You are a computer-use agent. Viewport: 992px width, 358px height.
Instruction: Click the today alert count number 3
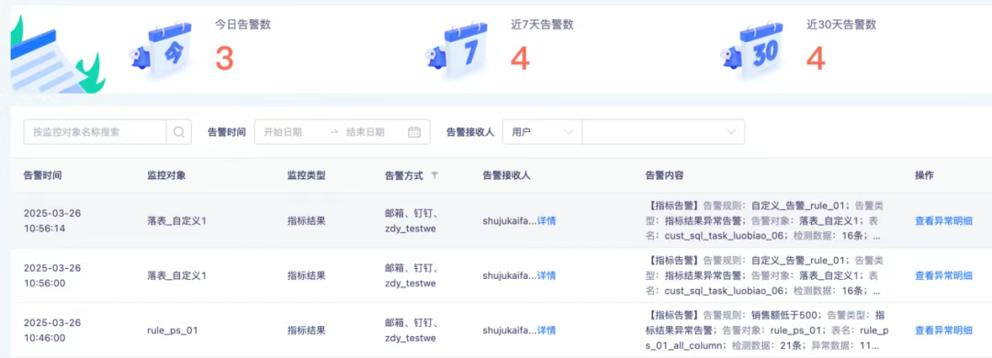click(x=225, y=58)
